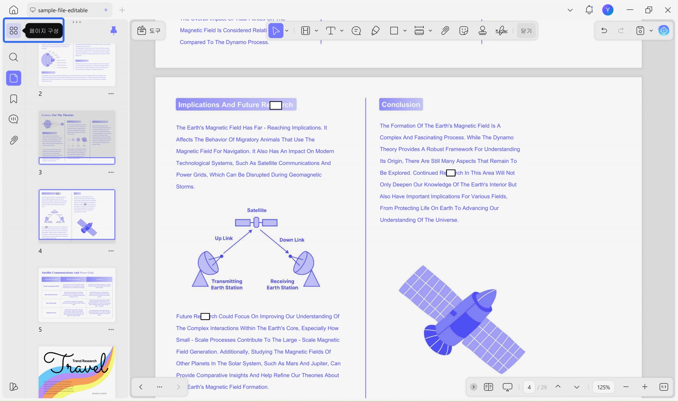This screenshot has width=678, height=402.
Task: Click the Conclusion heading
Action: click(x=401, y=104)
